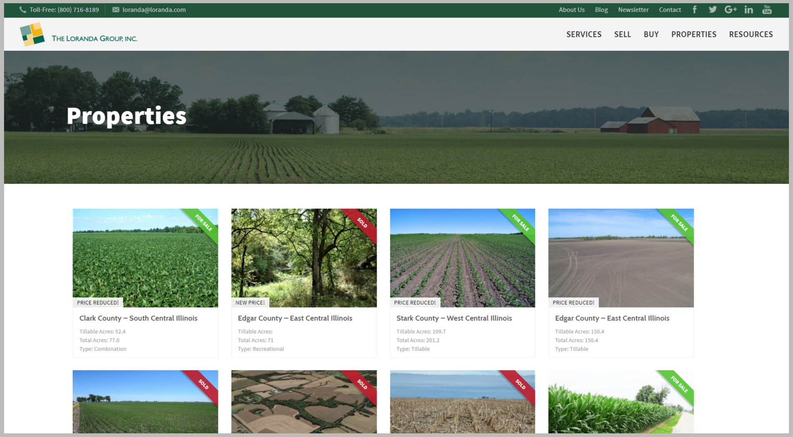
Task: Open Clark County soybean field photo
Action: pos(145,258)
